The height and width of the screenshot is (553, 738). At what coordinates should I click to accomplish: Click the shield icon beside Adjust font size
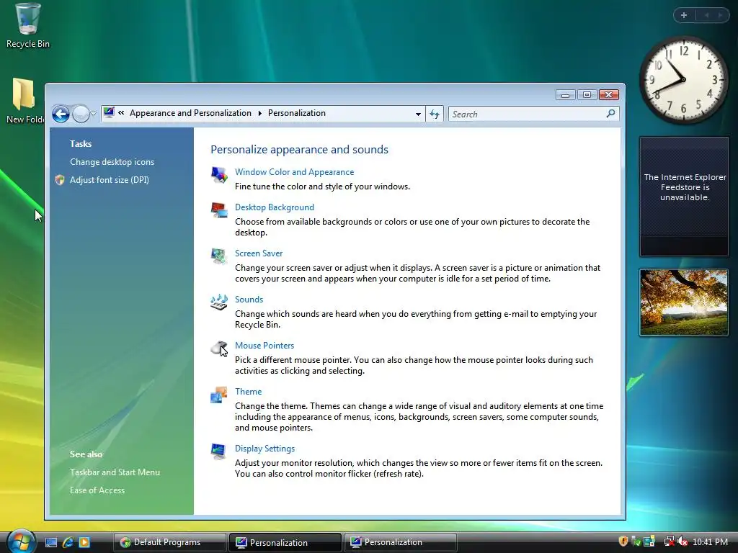coord(60,179)
